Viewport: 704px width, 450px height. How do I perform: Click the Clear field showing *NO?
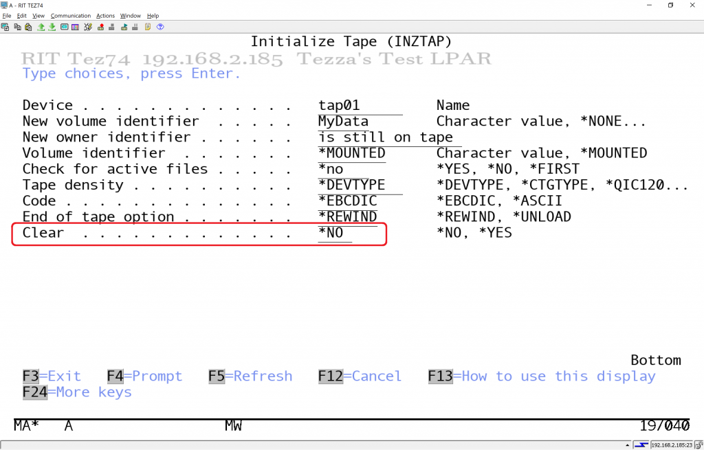[x=334, y=233]
